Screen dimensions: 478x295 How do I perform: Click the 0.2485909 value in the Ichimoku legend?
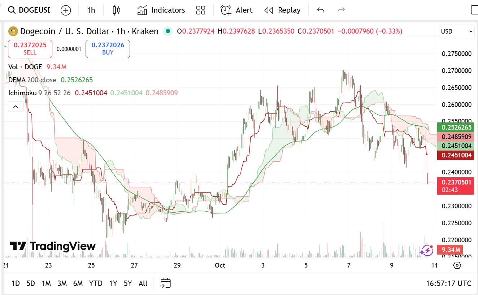point(162,93)
